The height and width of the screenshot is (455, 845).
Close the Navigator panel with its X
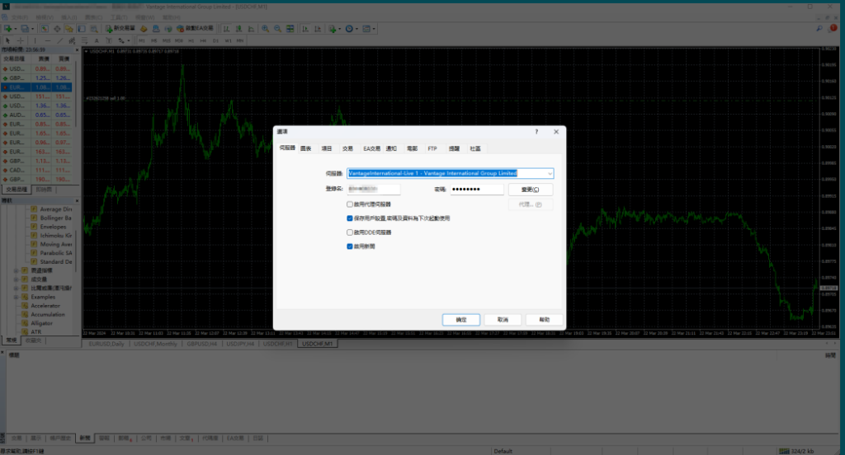[x=78, y=200]
